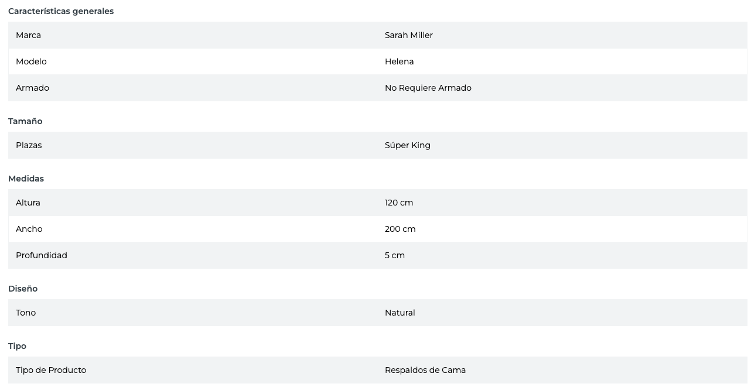Click the Respaldos de Cama value
This screenshot has height=387, width=751.
pos(425,370)
